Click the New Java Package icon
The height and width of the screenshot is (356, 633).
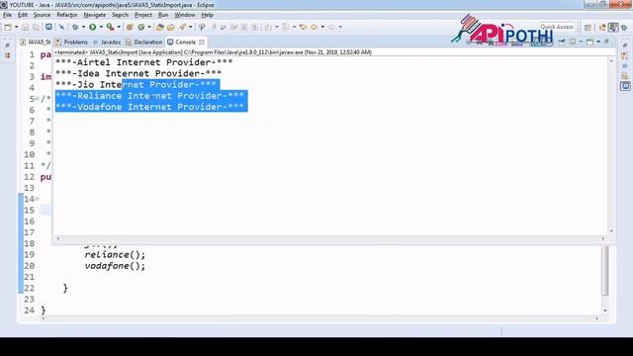tap(130, 27)
